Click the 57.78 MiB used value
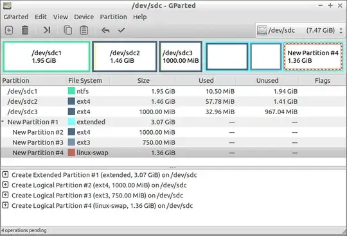The height and width of the screenshot is (236, 347). click(x=220, y=101)
